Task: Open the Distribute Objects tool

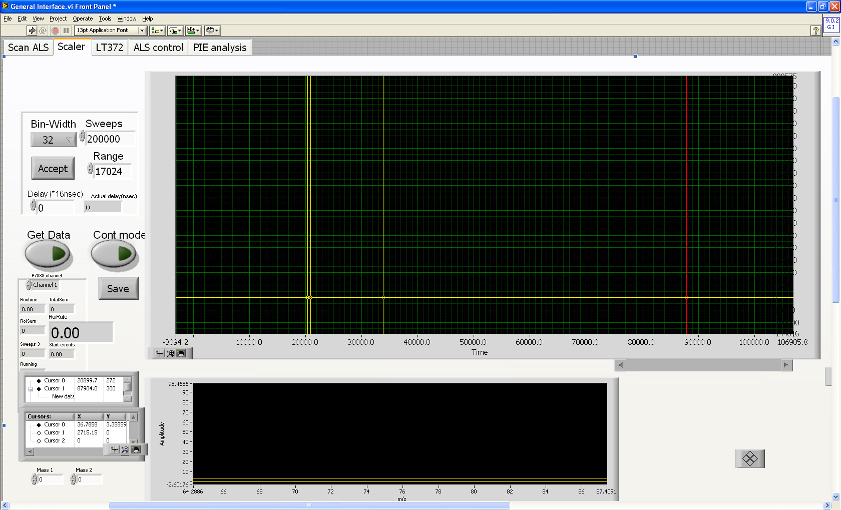Action: 175,31
